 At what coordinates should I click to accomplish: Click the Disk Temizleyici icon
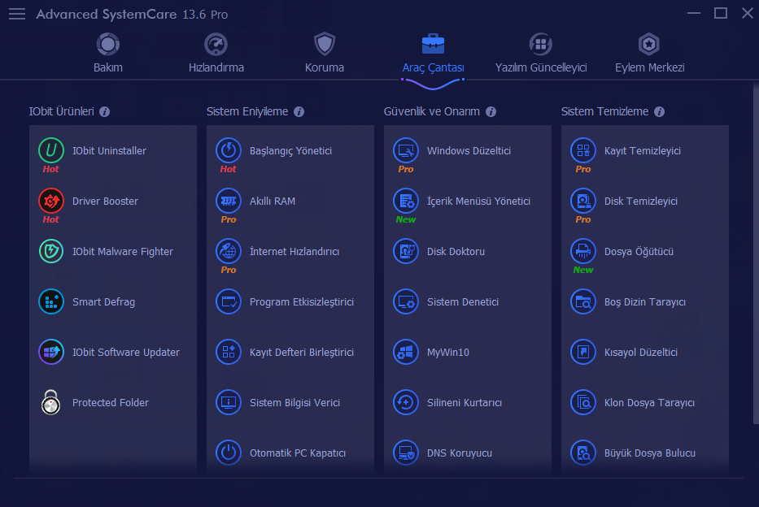[x=583, y=201]
